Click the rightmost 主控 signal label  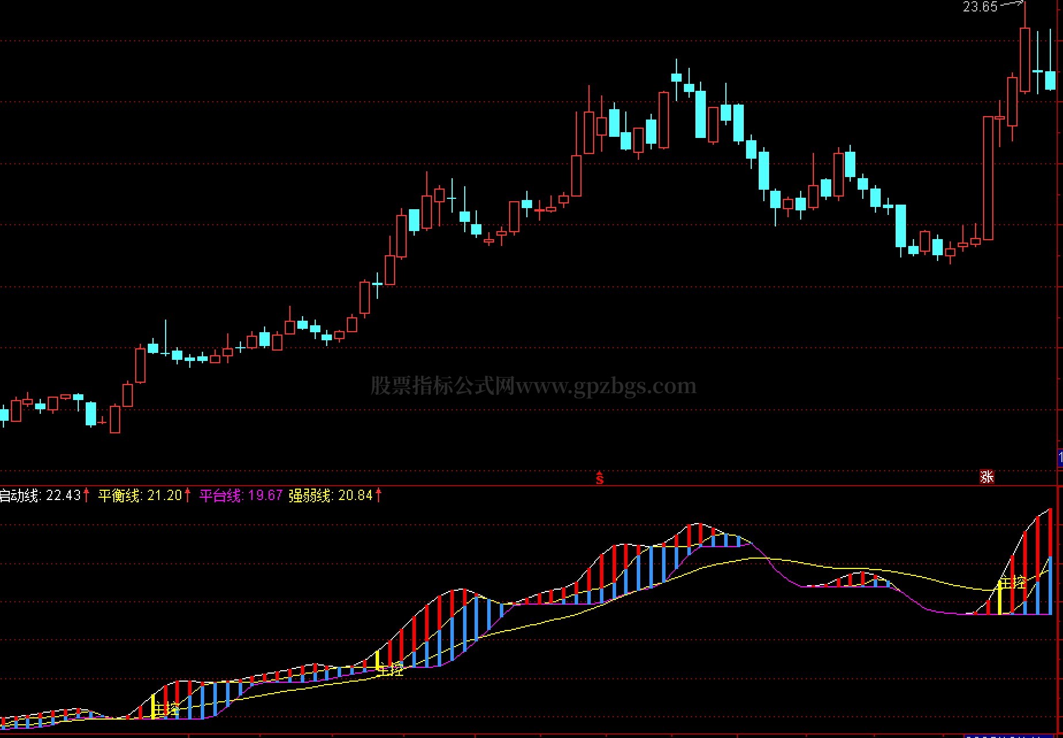[1012, 583]
